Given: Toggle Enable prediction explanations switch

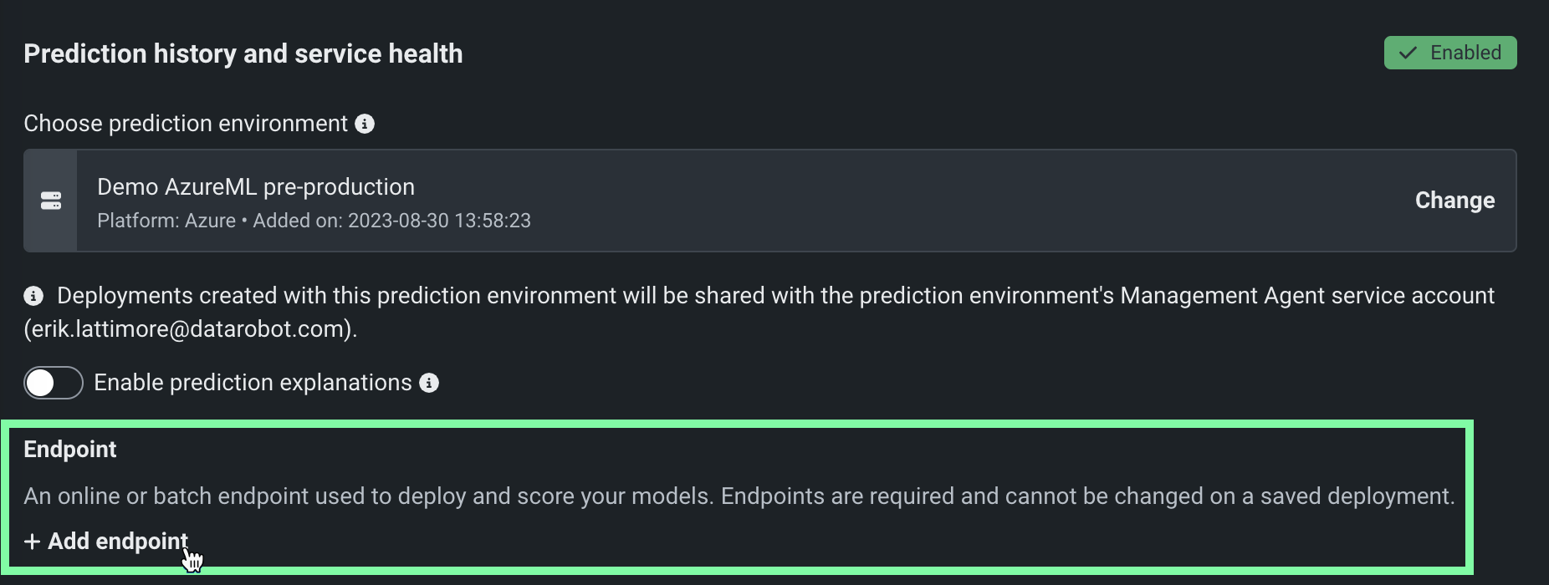Looking at the screenshot, I should click(x=54, y=383).
